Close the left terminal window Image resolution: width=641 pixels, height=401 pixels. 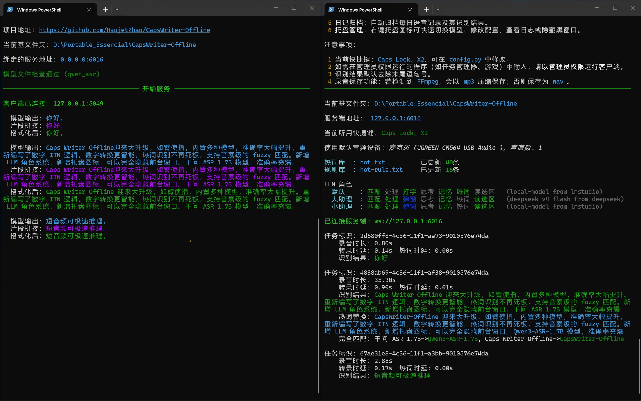pyautogui.click(x=312, y=8)
